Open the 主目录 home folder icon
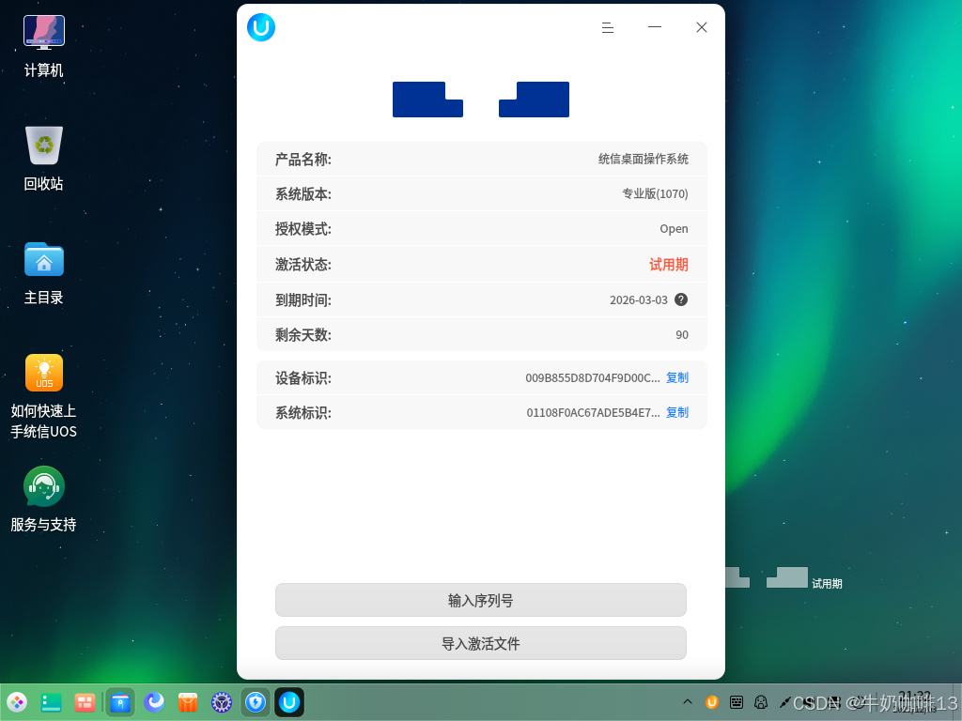Image resolution: width=962 pixels, height=721 pixels. pos(43,273)
